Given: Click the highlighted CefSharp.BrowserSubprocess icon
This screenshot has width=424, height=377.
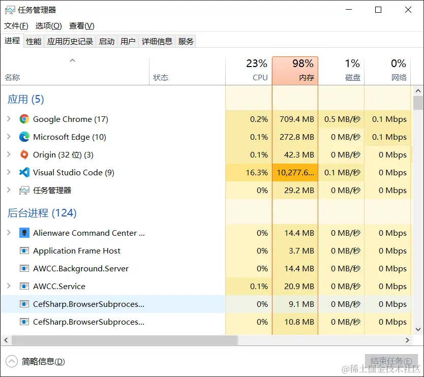Looking at the screenshot, I should pyautogui.click(x=24, y=304).
